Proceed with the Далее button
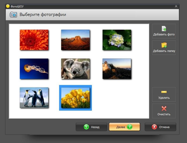Viewport: 187px width, 143px height. point(124,127)
